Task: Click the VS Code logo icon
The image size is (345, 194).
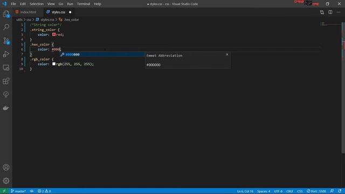Action: [x=4, y=4]
